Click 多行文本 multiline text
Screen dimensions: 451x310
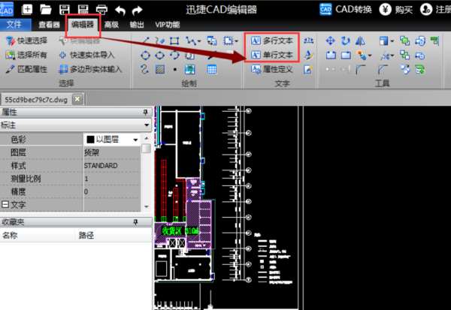272,41
